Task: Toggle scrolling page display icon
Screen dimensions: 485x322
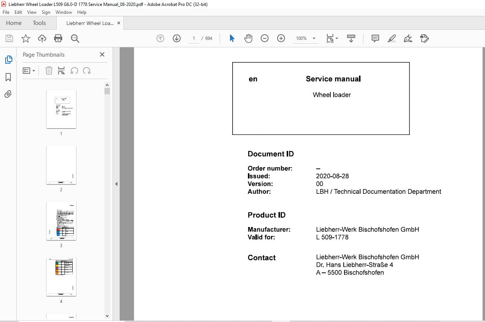Action: point(351,38)
